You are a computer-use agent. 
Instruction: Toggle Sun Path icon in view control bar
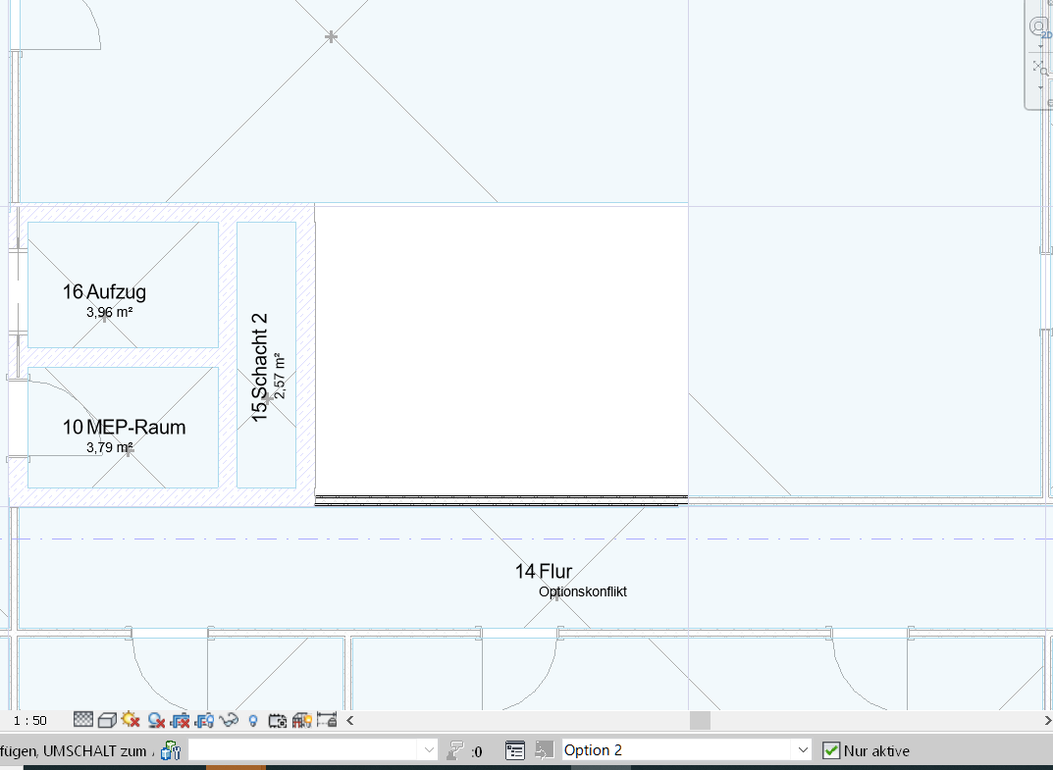pyautogui.click(x=131, y=720)
